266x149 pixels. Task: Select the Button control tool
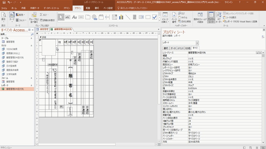click(x=81, y=17)
